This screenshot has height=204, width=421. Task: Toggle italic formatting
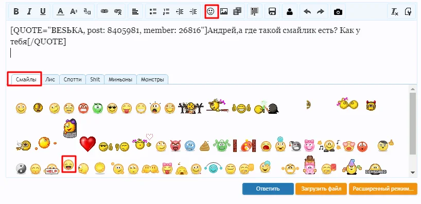tap(29, 11)
